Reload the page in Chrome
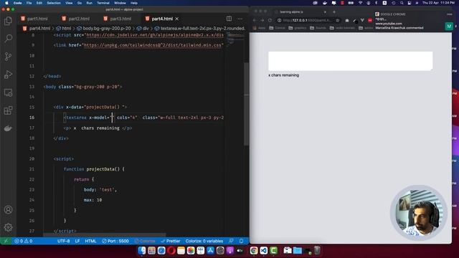459x258 pixels. coord(270,20)
